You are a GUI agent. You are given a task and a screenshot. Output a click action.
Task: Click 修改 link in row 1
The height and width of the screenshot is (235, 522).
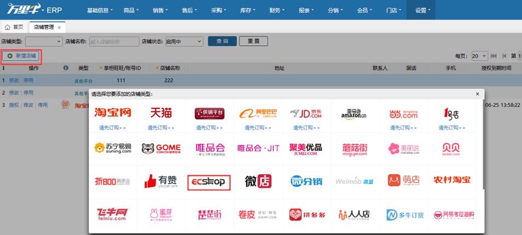click(x=14, y=80)
